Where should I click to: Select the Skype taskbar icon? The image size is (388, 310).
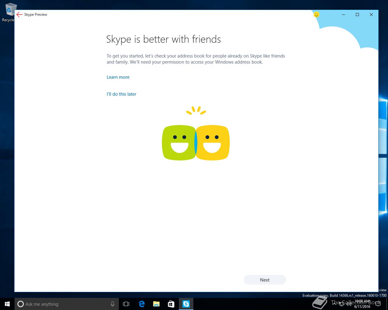point(186,304)
